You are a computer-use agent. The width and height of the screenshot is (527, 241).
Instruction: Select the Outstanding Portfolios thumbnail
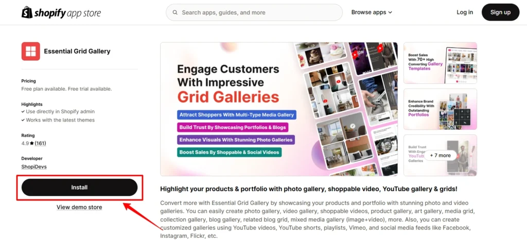440,109
